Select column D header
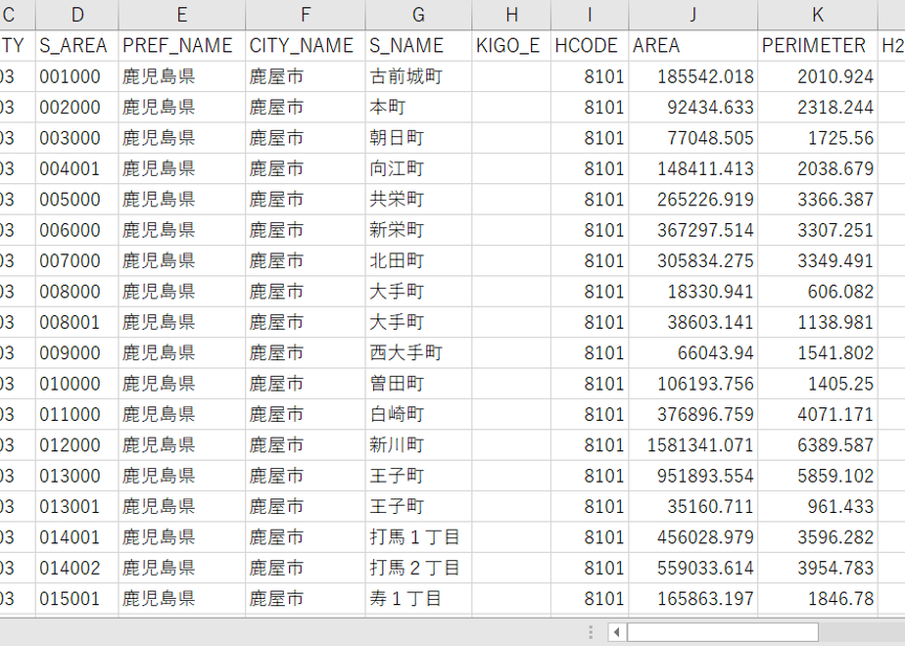 click(76, 15)
